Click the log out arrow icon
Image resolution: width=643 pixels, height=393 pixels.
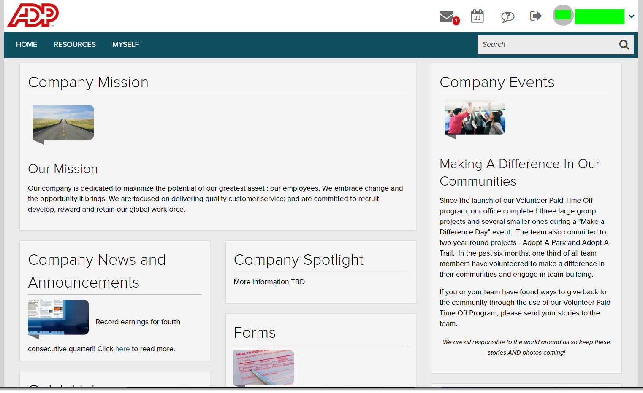(535, 16)
